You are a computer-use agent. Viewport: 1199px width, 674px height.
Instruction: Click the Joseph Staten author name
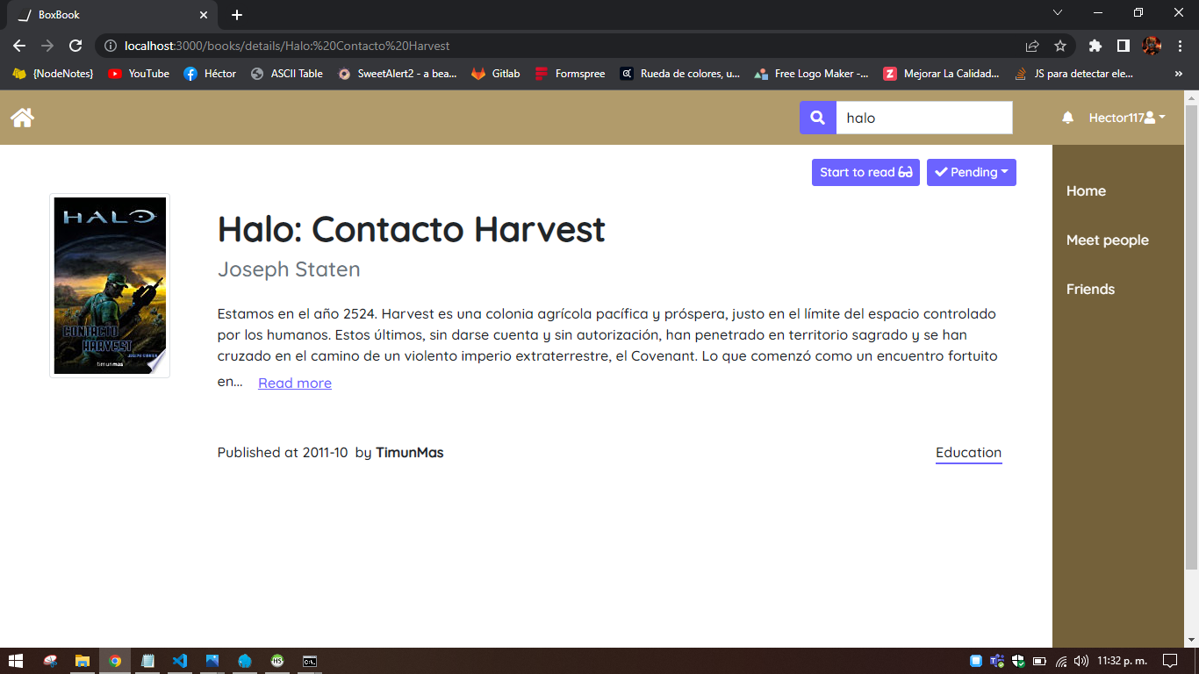tap(289, 269)
